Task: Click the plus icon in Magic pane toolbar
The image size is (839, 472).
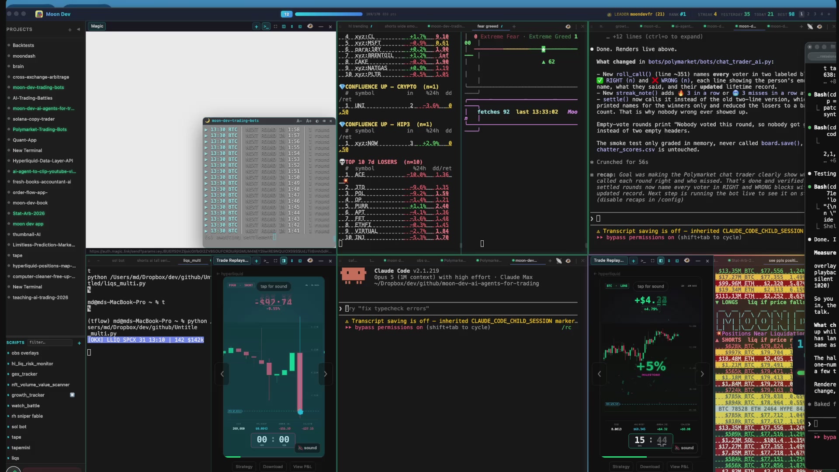Action: 257,27
